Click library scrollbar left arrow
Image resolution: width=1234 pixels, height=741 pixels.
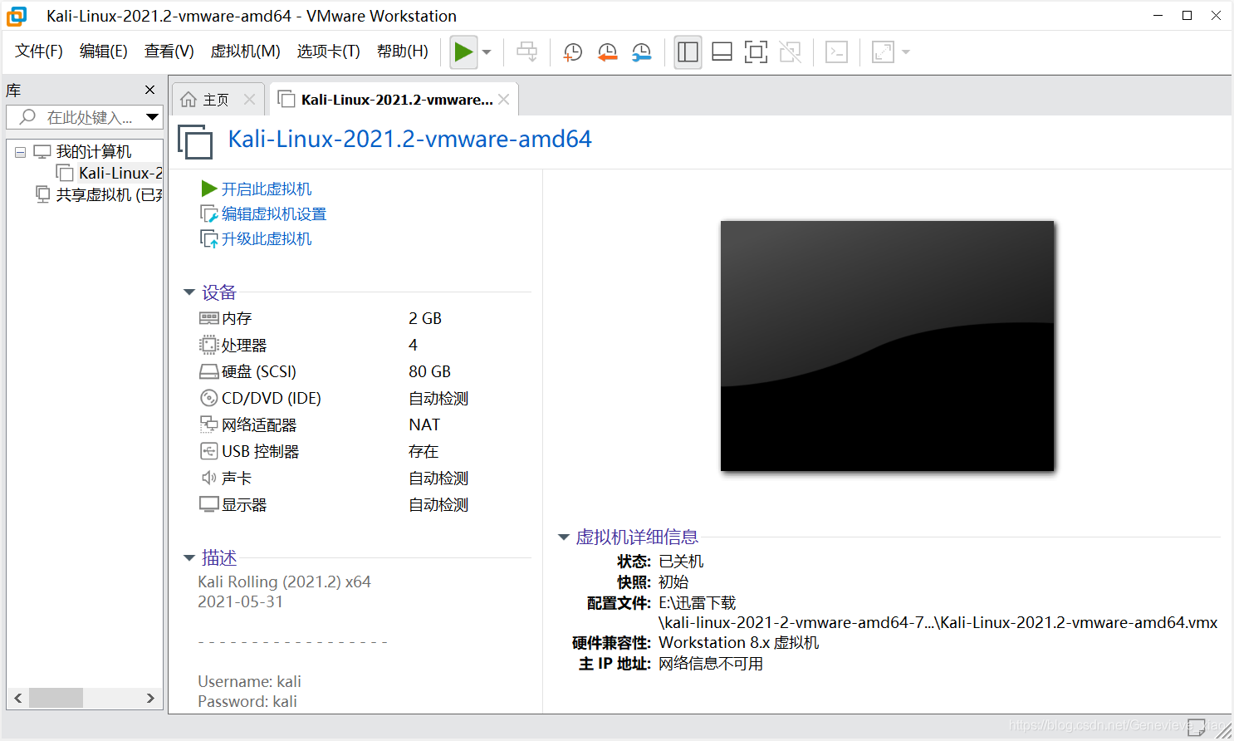click(x=17, y=698)
